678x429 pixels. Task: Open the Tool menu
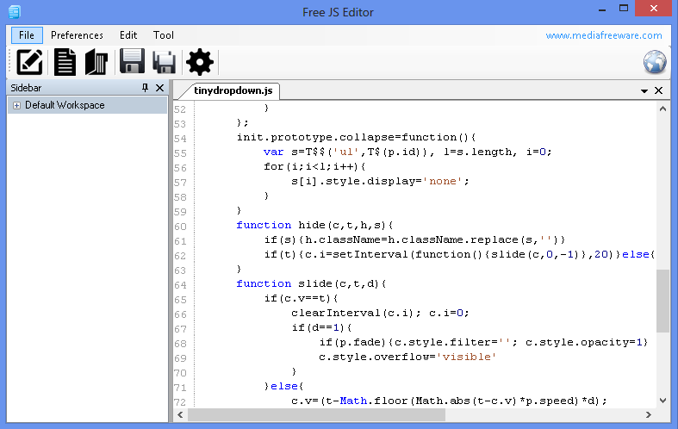click(164, 35)
